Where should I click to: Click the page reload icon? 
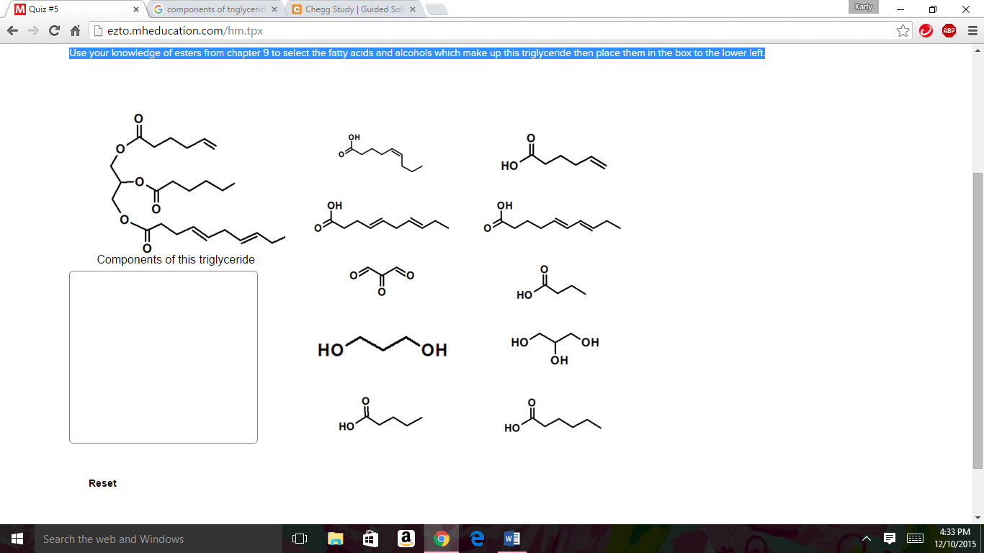[x=55, y=31]
